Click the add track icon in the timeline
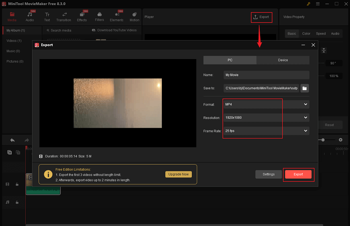 pyautogui.click(x=9, y=152)
